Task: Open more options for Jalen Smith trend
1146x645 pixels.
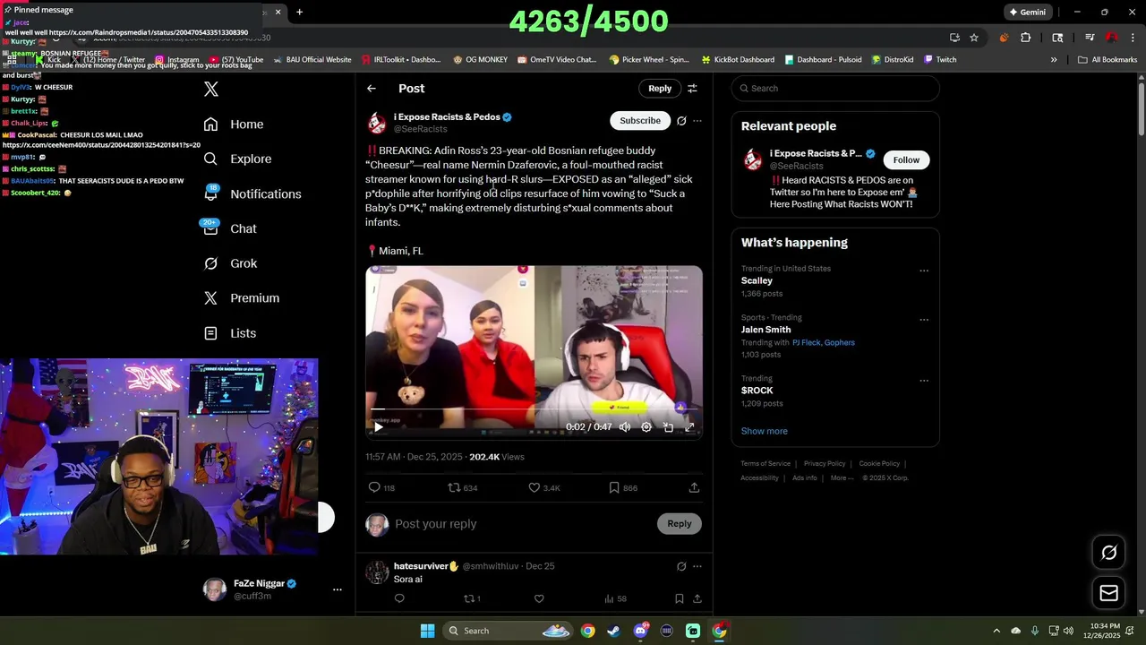Action: (x=924, y=320)
